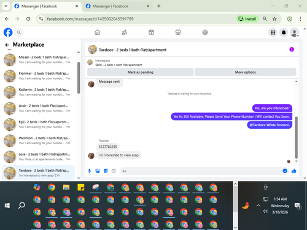Open the tab search chevron dropdown
This screenshot has height=230, width=307.
(x=6, y=6)
